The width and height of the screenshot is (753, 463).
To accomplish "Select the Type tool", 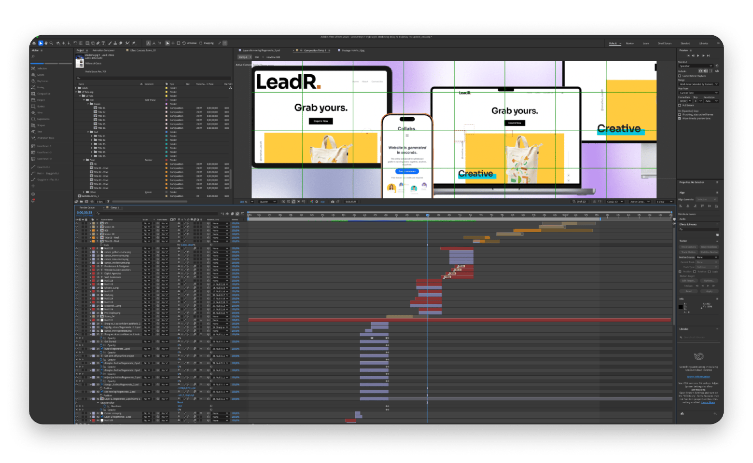I will click(103, 43).
